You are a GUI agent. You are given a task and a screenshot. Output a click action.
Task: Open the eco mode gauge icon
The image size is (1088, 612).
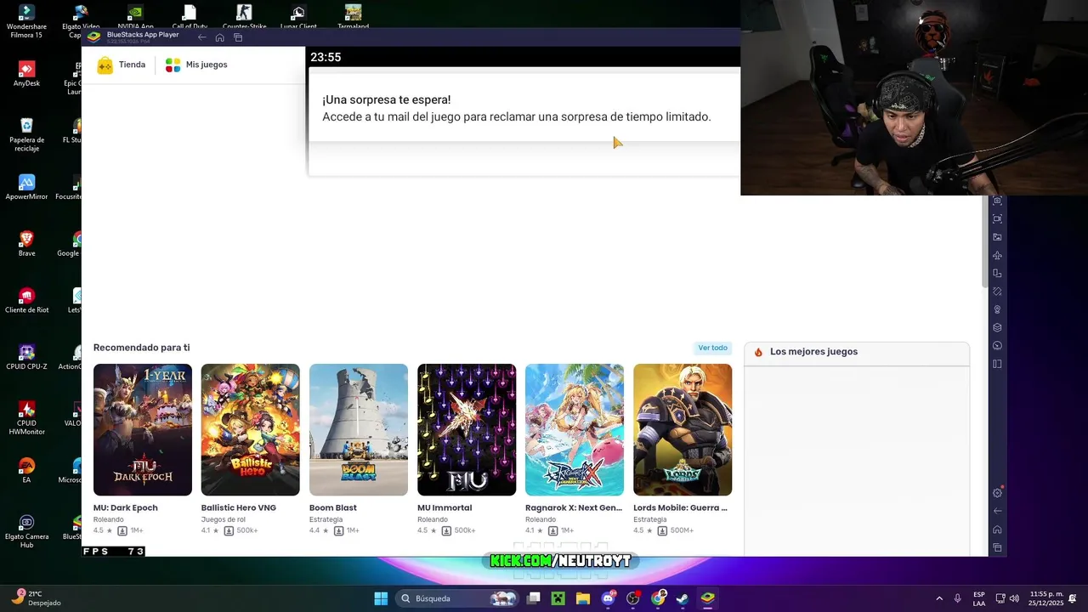pyautogui.click(x=997, y=346)
